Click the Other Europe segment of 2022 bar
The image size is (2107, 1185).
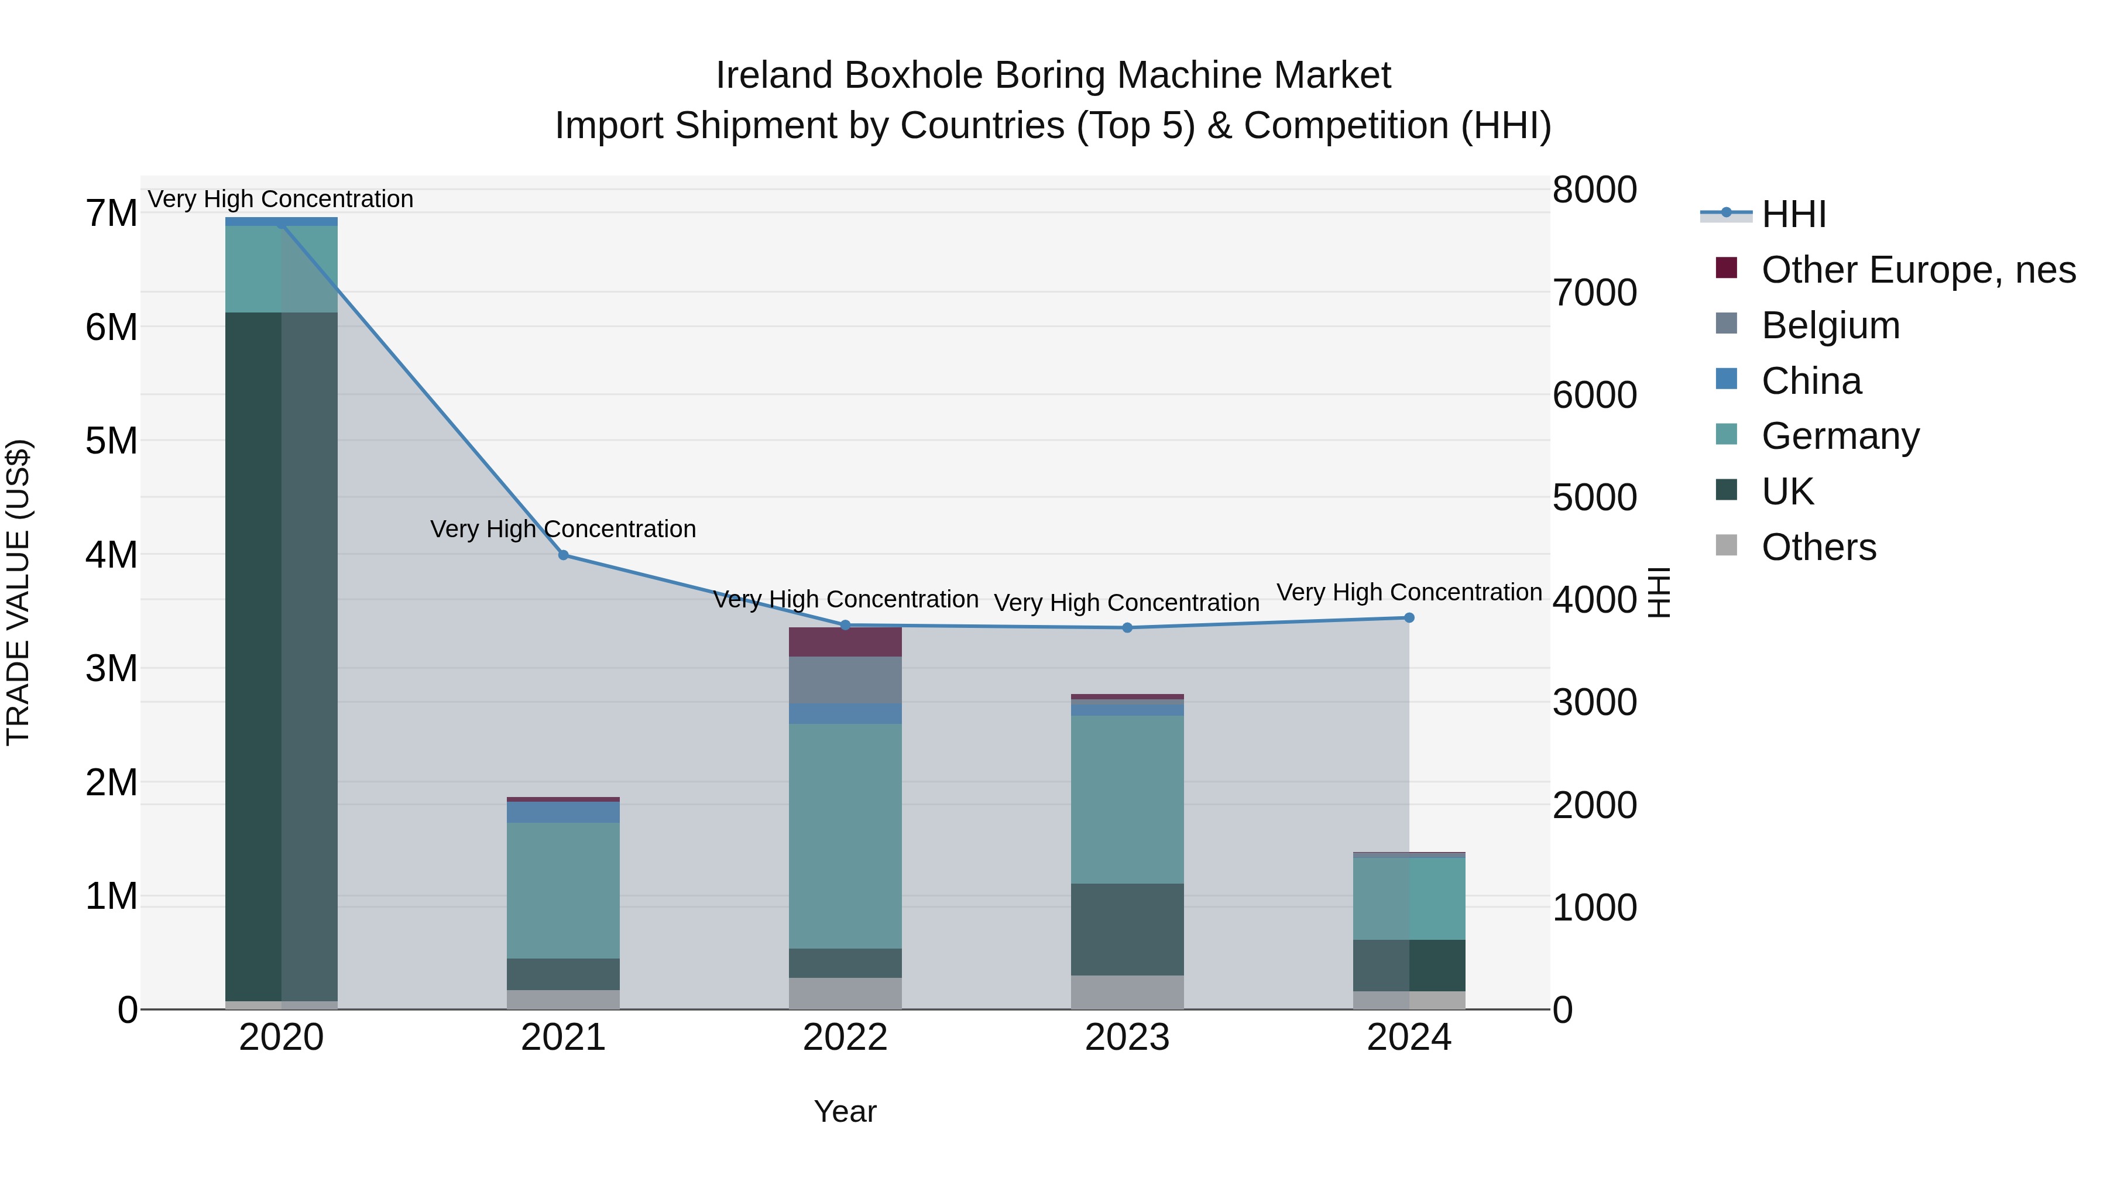(846, 642)
